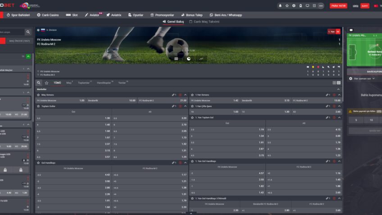The width and height of the screenshot is (382, 215).
Task: Open the line graph trend view
Action: click(x=201, y=58)
